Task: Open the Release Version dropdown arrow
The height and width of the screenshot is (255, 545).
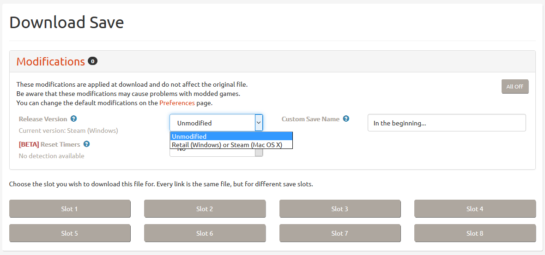Action: [x=259, y=123]
